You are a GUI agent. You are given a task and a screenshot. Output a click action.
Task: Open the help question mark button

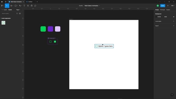[172, 95]
